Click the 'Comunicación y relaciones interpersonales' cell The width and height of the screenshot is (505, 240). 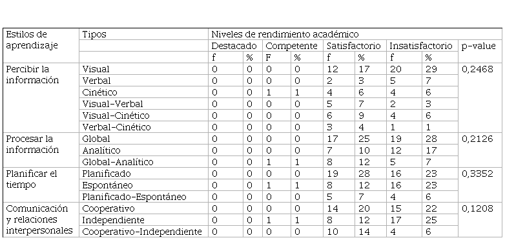[x=41, y=220]
